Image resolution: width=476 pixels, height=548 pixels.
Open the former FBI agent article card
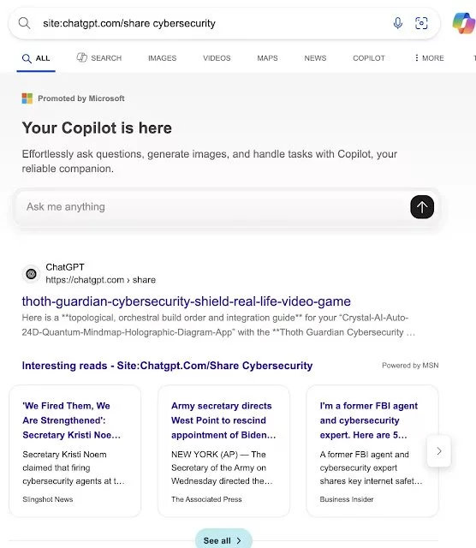[372, 451]
